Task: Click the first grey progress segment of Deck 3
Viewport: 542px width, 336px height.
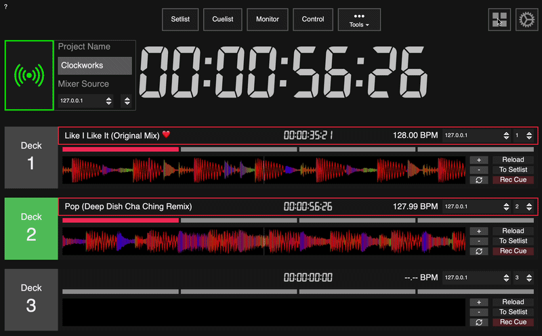Action: [x=121, y=292]
